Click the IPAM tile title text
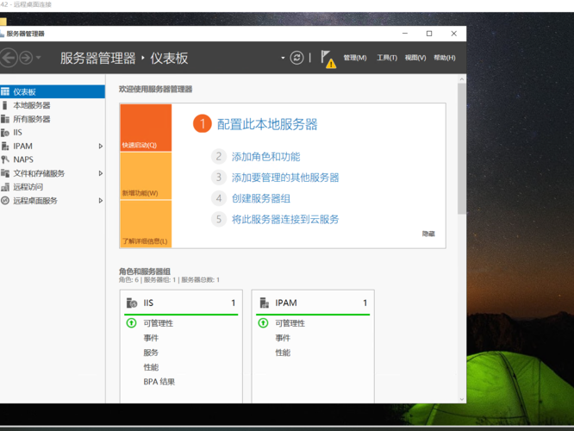The width and height of the screenshot is (574, 431). [x=286, y=303]
